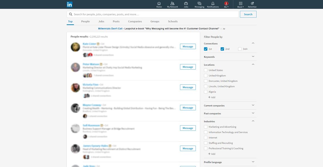Switch to the Jobs search tab
The width and height of the screenshot is (323, 167).
pos(101,21)
